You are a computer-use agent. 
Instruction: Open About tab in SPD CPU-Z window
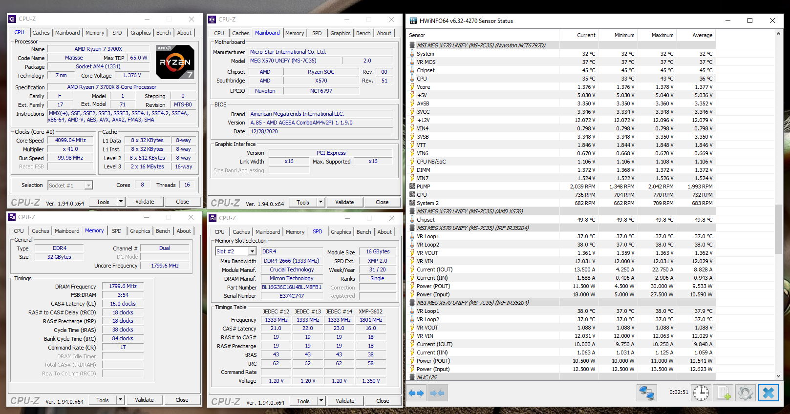pyautogui.click(x=384, y=232)
